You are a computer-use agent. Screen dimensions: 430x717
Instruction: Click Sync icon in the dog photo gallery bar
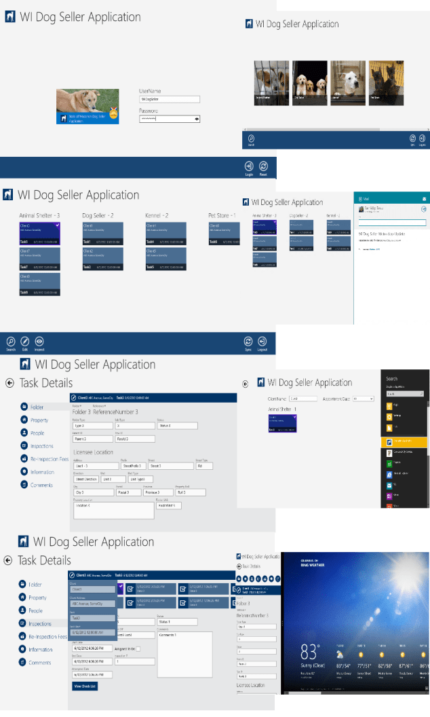(412, 138)
